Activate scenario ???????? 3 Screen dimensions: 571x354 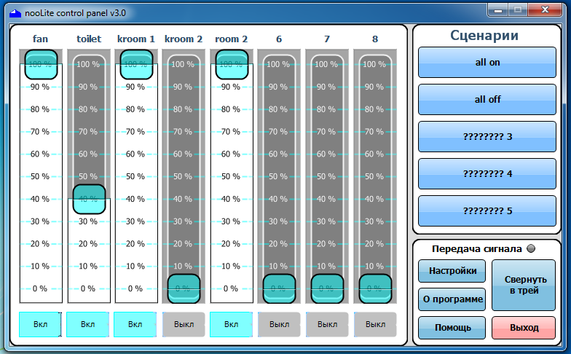coord(487,137)
